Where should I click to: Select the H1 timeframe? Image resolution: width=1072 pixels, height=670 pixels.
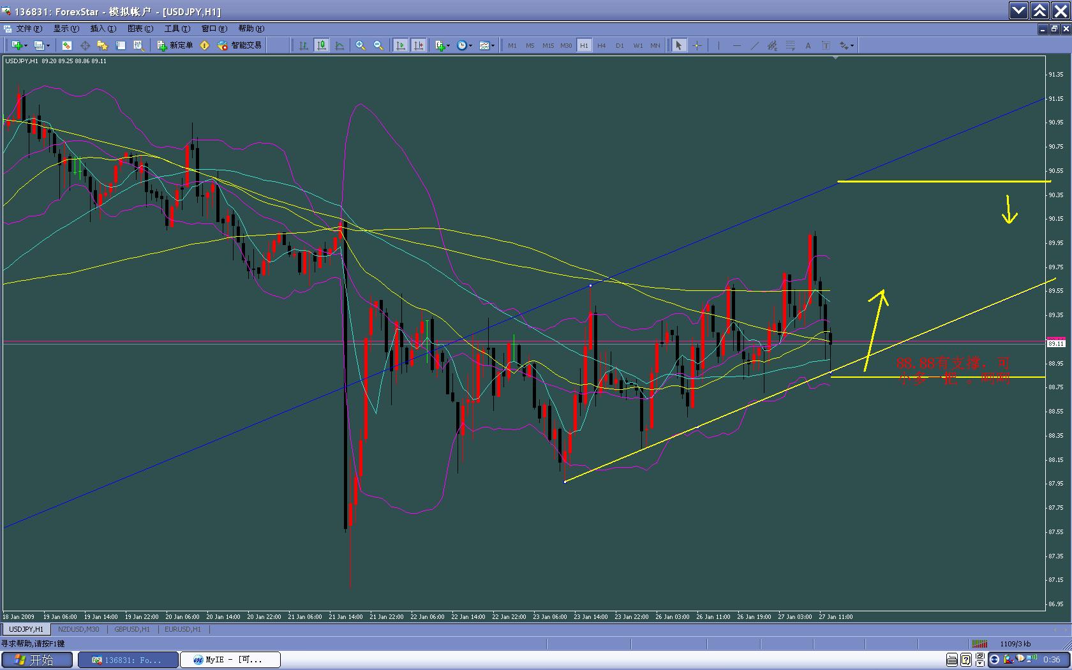point(584,45)
